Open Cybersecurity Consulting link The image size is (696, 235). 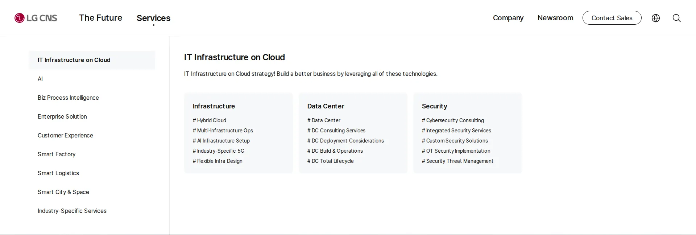pyautogui.click(x=453, y=120)
